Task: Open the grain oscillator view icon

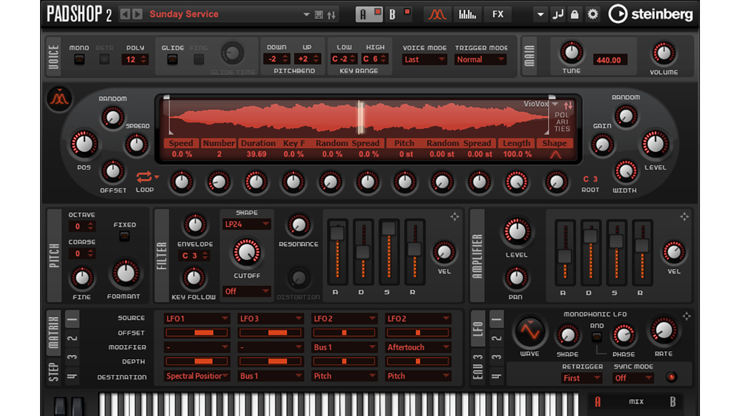Action: [x=437, y=14]
